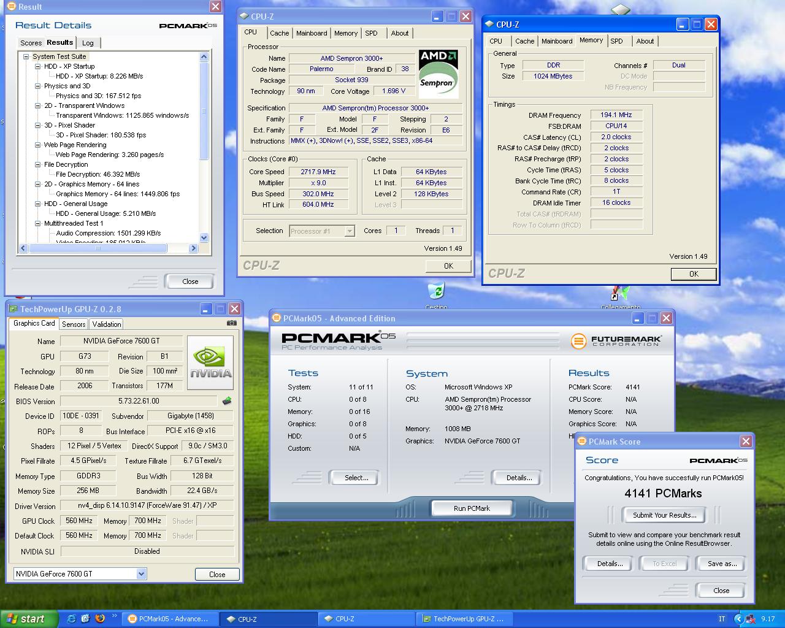Screen dimensions: 785x628
Task: Click the PCMark05 title bar icon
Action: [x=277, y=318]
